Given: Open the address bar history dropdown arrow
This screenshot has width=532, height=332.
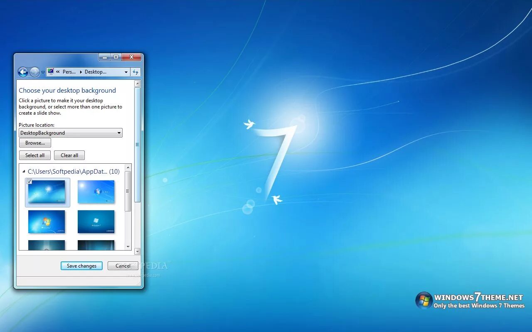Looking at the screenshot, I should 126,72.
